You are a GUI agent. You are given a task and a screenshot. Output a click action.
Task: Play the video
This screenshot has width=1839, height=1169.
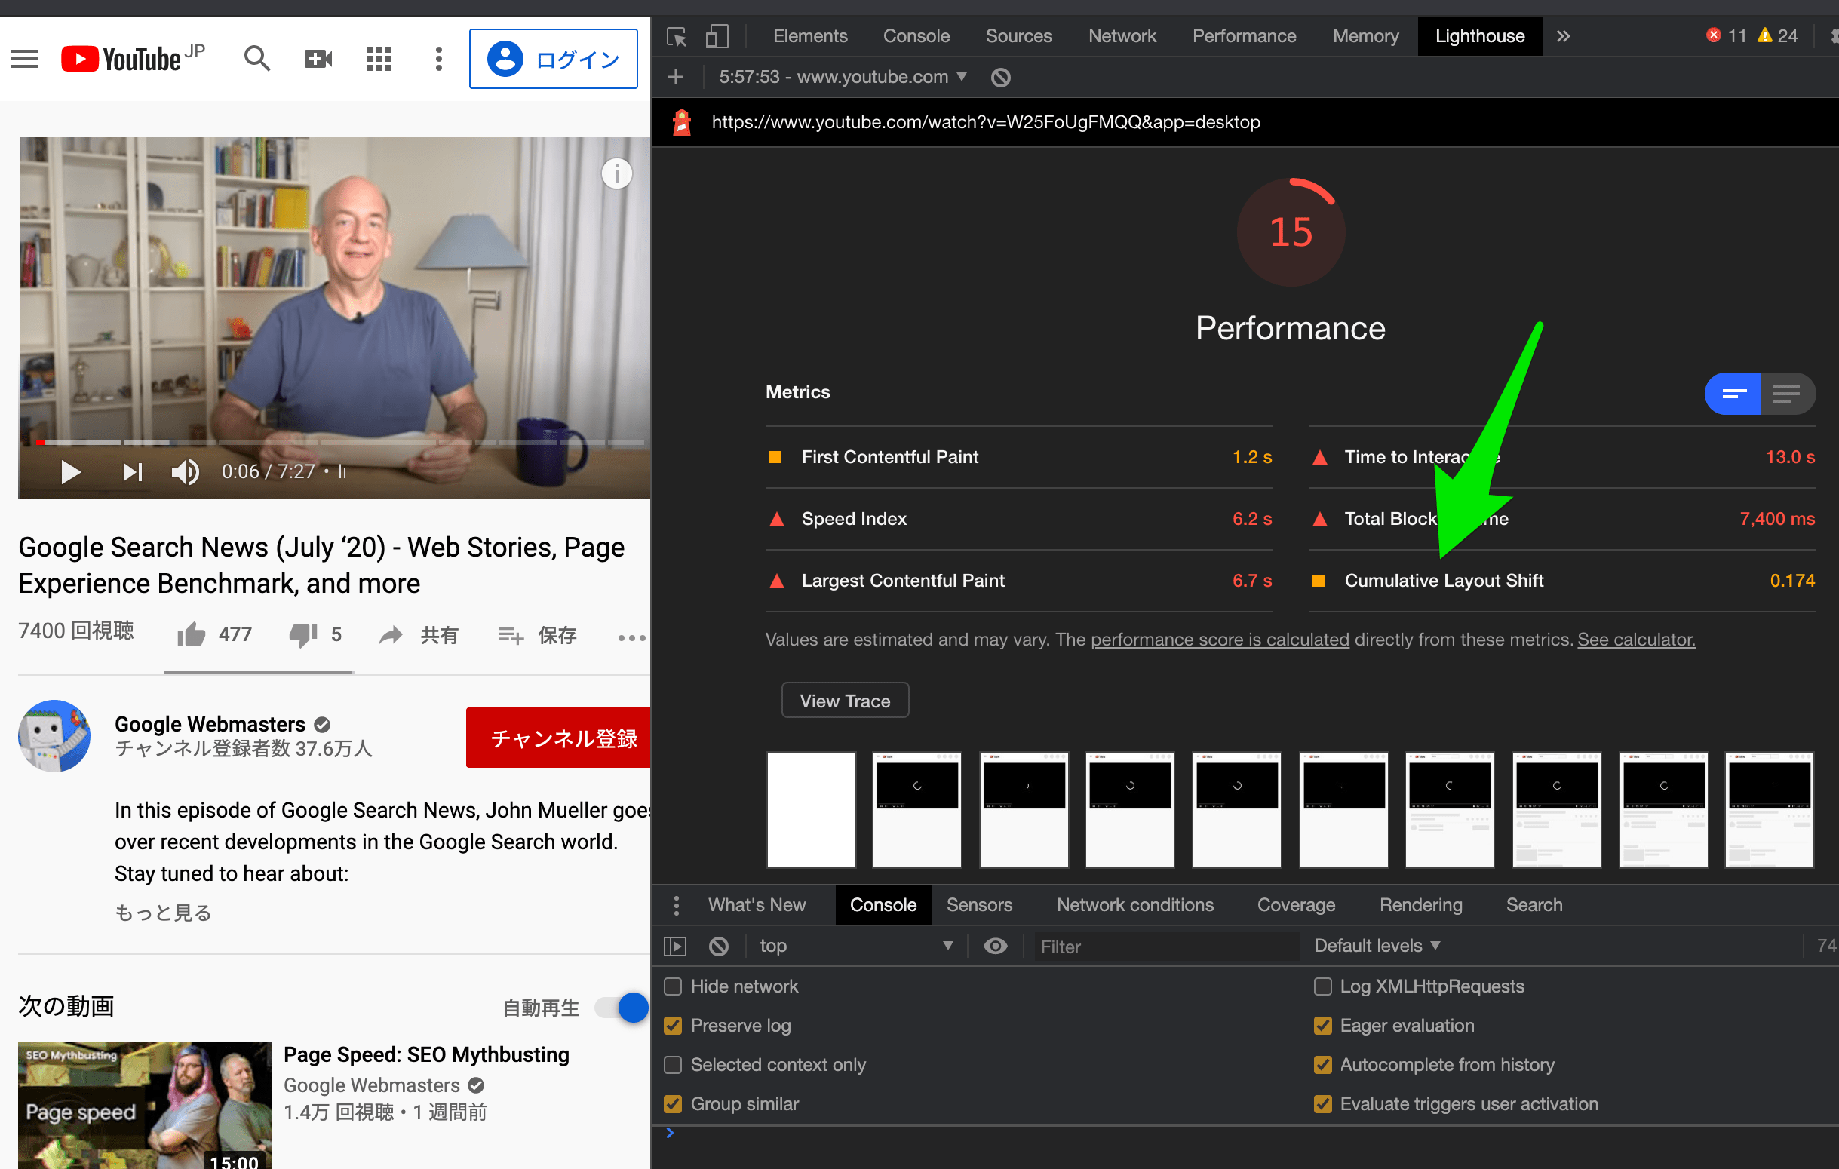coord(70,472)
